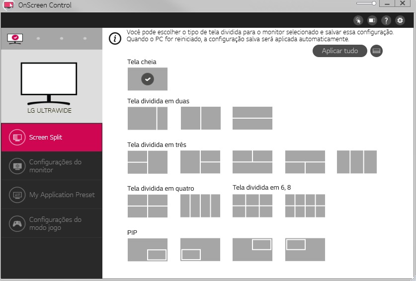Choose PIP with top-right window
This screenshot has width=416, height=281.
252,249
